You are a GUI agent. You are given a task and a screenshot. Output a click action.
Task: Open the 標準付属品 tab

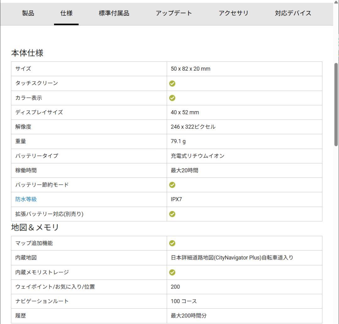(x=115, y=13)
